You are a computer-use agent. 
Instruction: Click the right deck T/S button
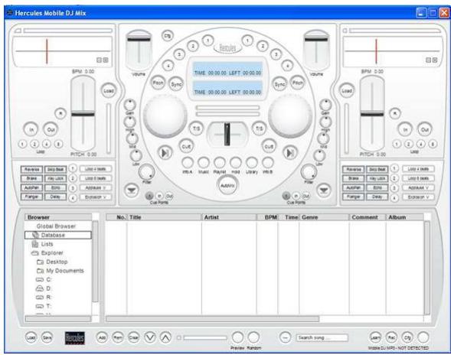tap(259, 129)
